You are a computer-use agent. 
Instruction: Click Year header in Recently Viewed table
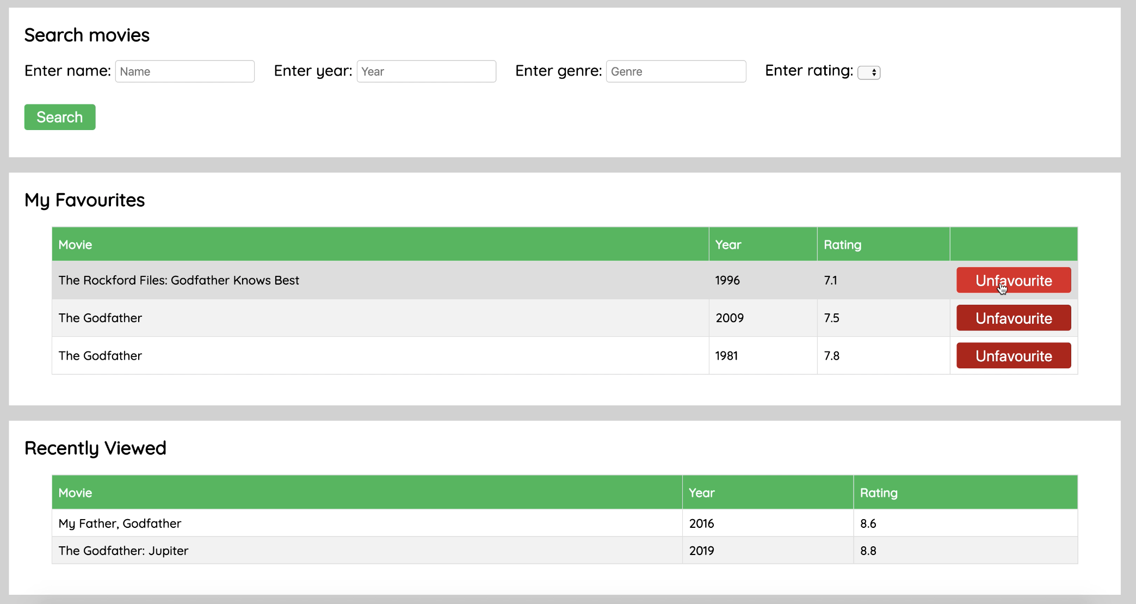coord(701,493)
